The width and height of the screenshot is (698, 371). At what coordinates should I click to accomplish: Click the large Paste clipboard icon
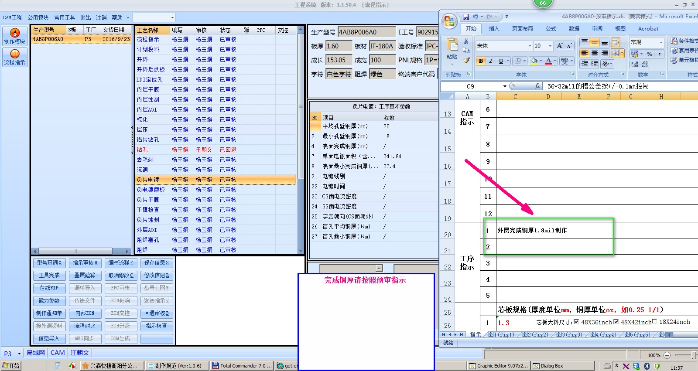(x=452, y=45)
